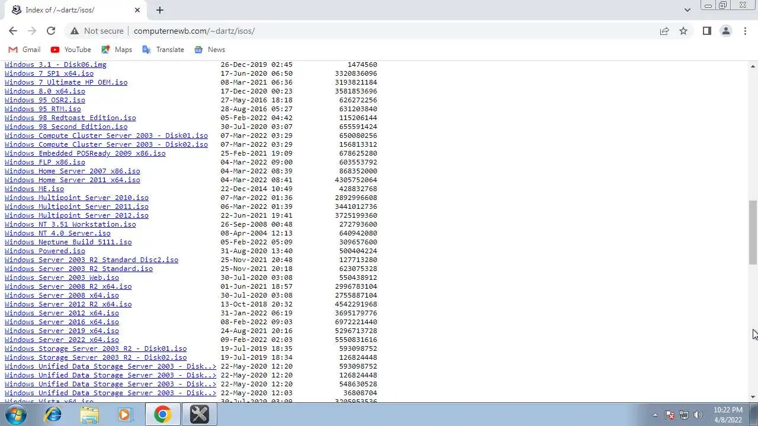Open the Translate bookmark
Image resolution: width=758 pixels, height=426 pixels.
click(163, 50)
